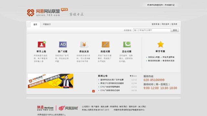This screenshot has height=116, width=207.
Task: Click the 加入我们 footer link
Action: 142,107
